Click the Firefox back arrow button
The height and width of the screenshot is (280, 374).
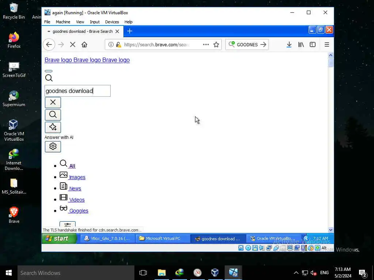[x=49, y=44]
